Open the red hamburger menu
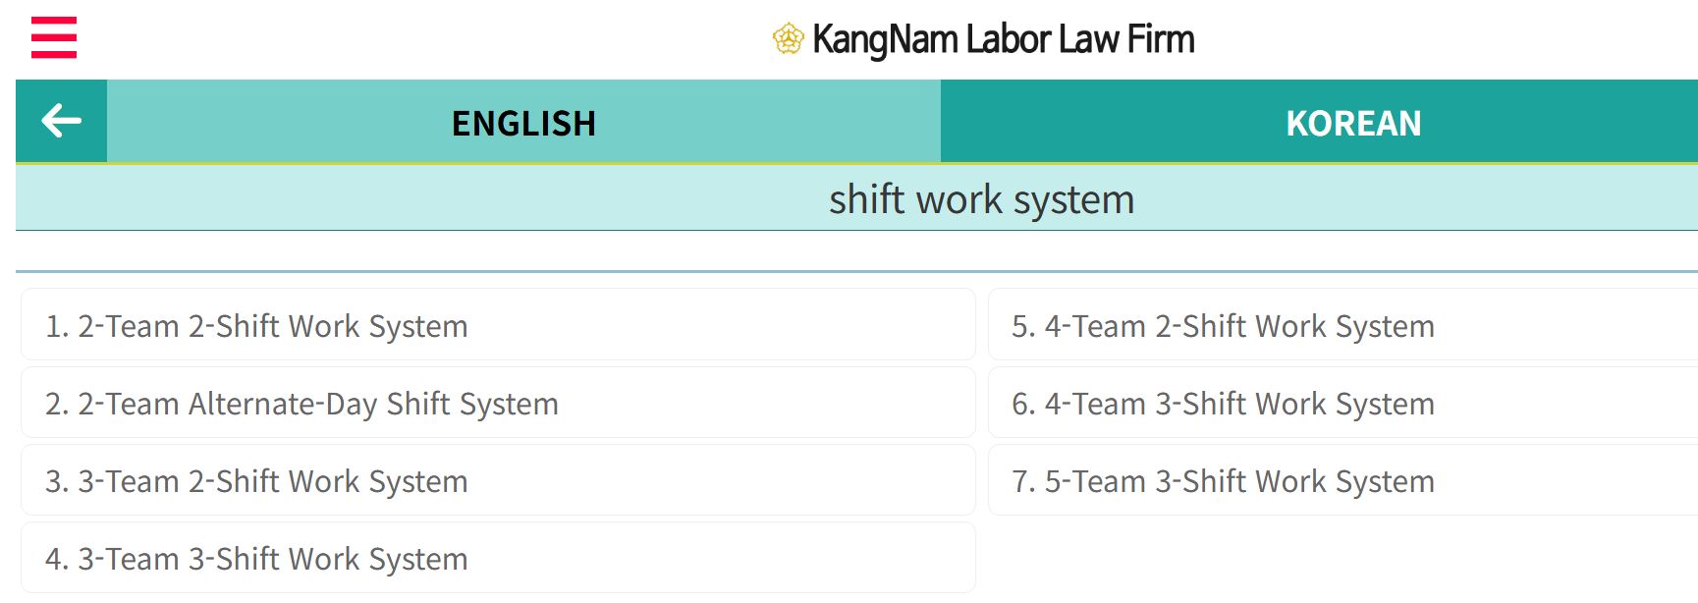The width and height of the screenshot is (1698, 603). (54, 38)
